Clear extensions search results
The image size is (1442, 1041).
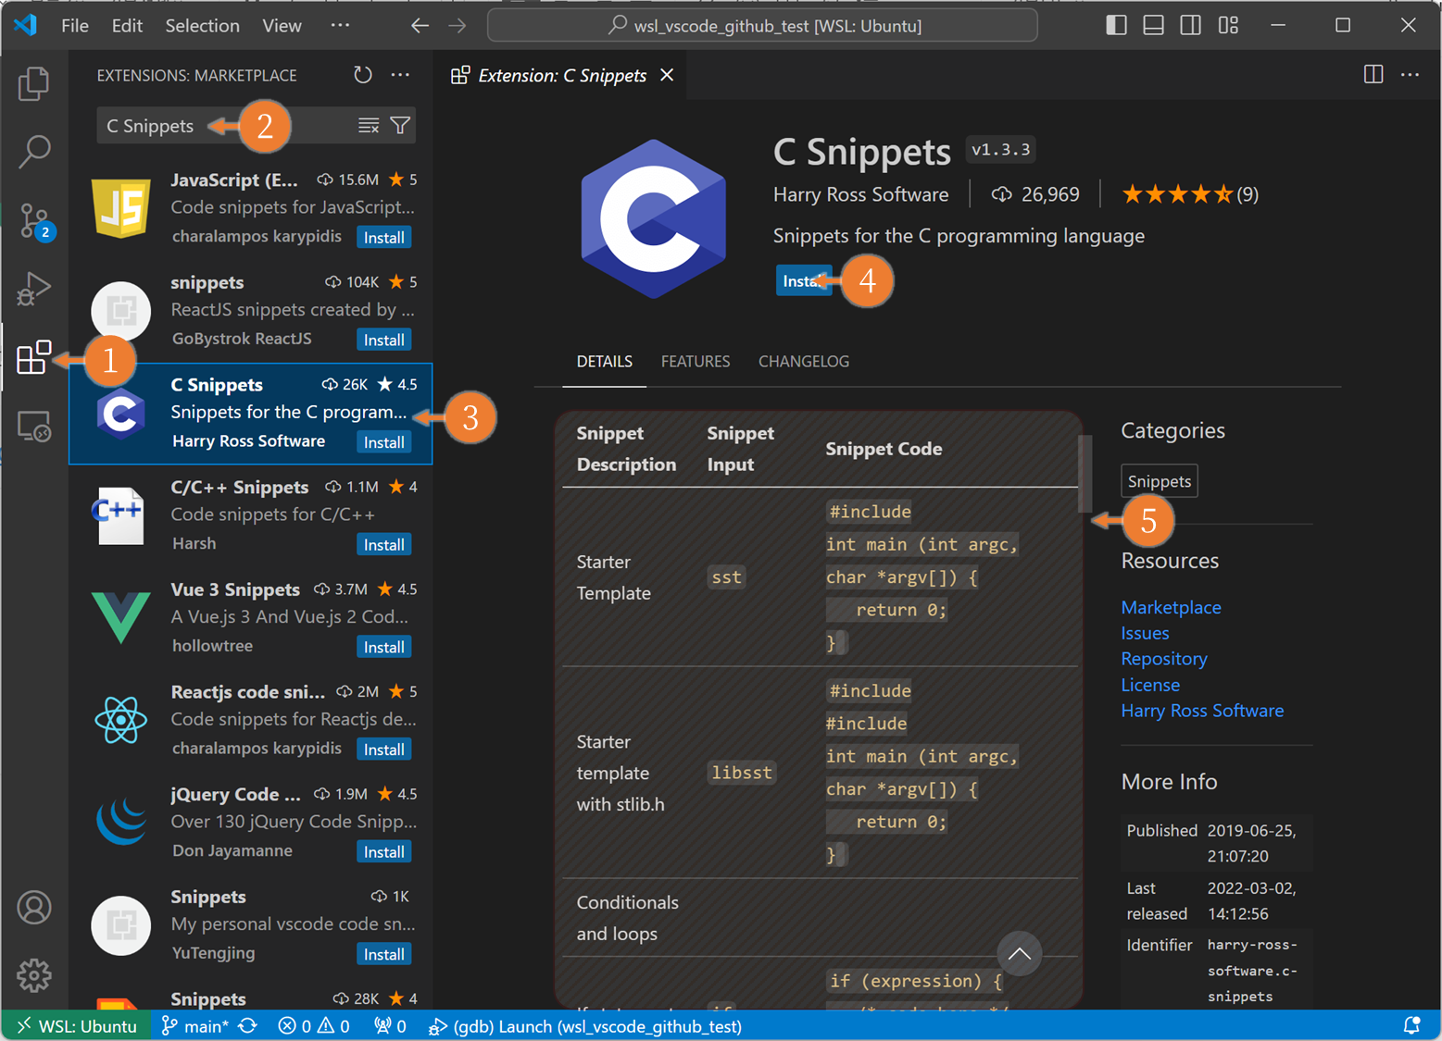(x=369, y=126)
